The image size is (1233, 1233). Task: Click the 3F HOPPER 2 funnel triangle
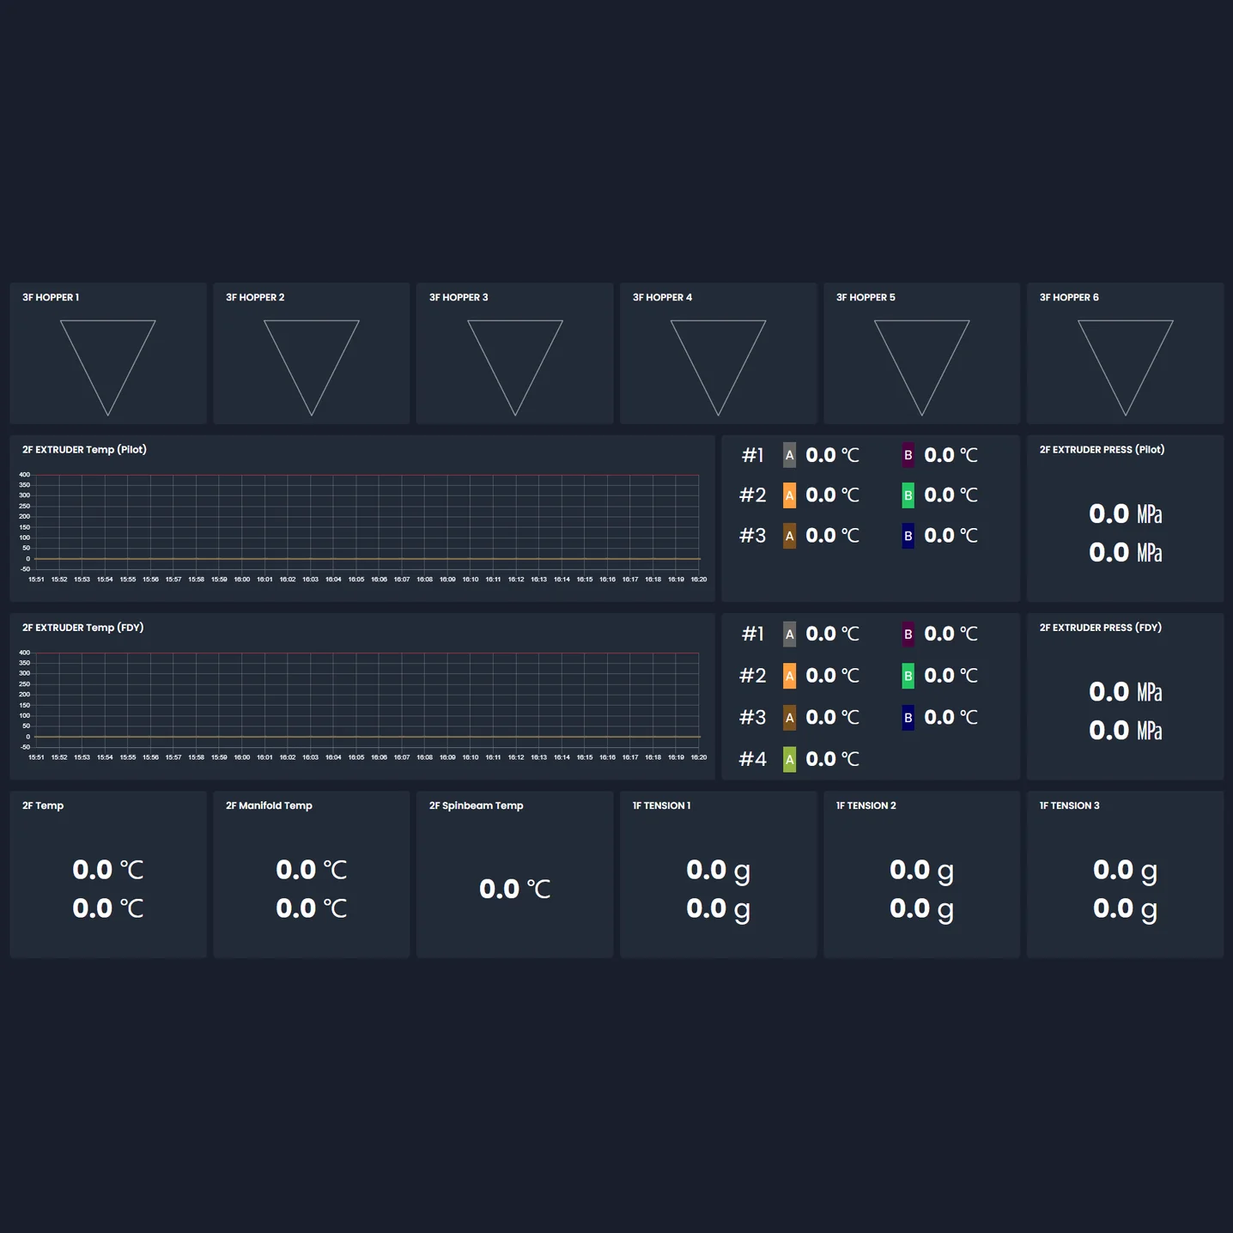click(x=312, y=367)
